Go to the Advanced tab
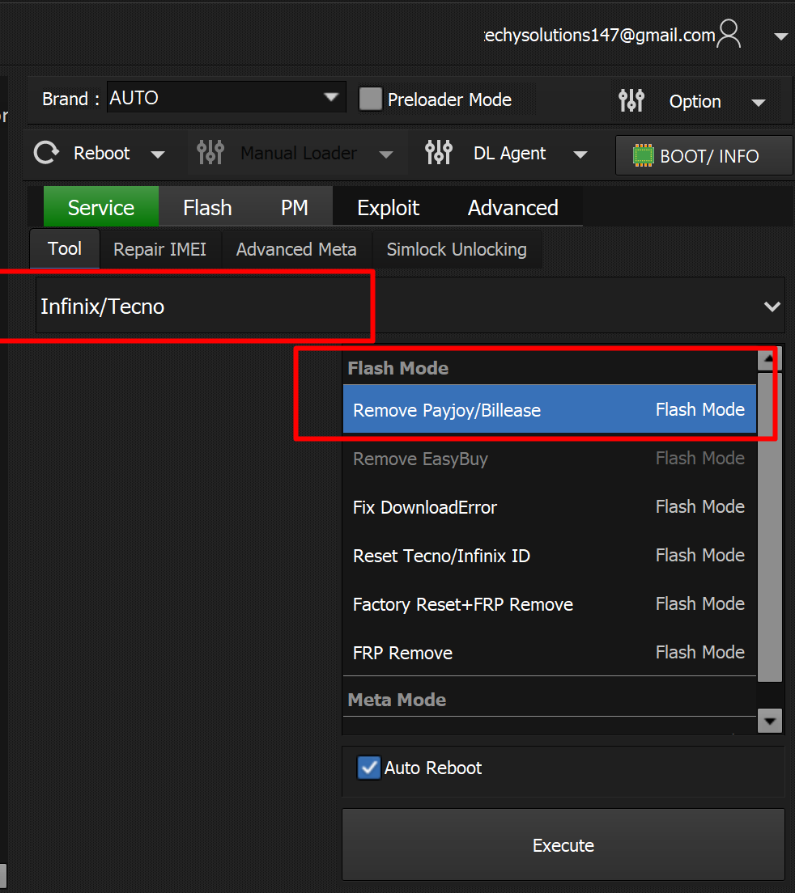Image resolution: width=795 pixels, height=893 pixels. click(513, 207)
